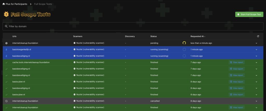Click the bug icon beside Full Scope Tests title
Viewport: 266px width, 111px height.
(x=6, y=14)
